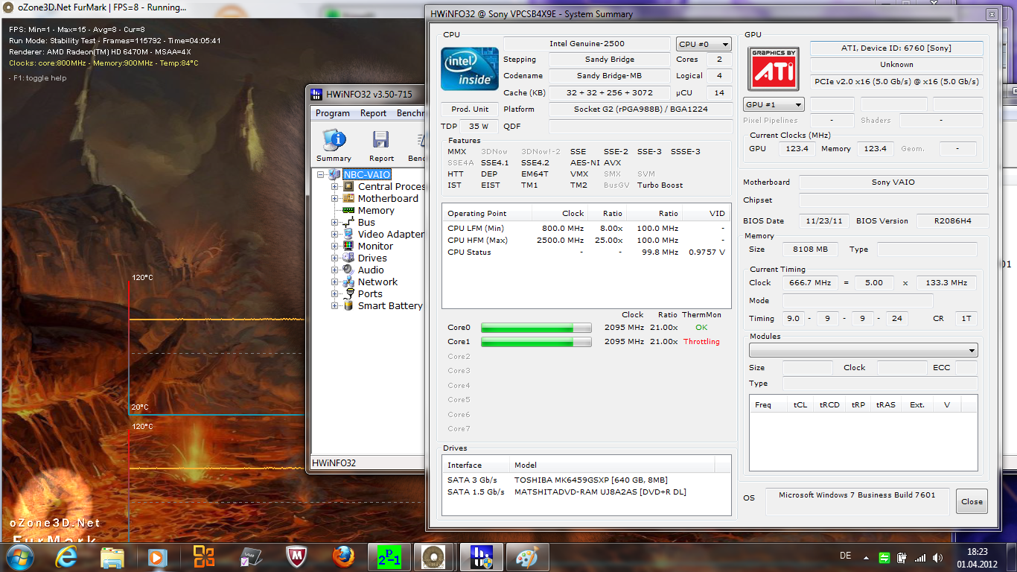The image size is (1017, 572).
Task: Collapse the NBC-VAIO root node
Action: (x=321, y=174)
